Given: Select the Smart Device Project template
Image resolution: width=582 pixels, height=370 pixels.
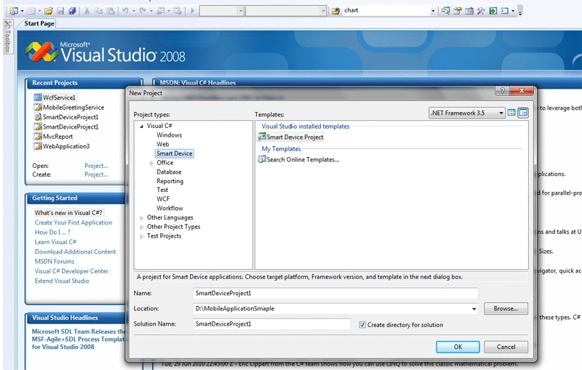Looking at the screenshot, I should pos(291,137).
